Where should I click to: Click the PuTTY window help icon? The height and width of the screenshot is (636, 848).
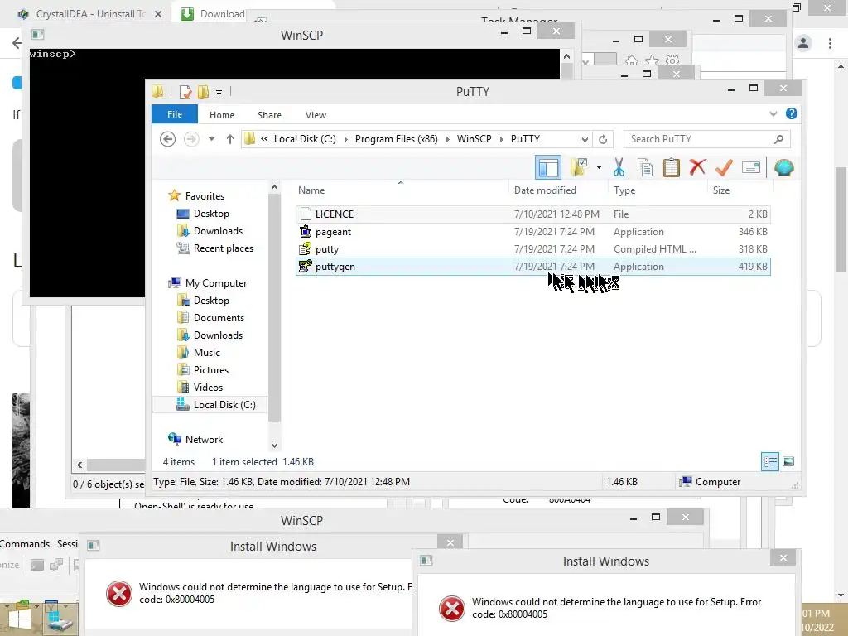[x=791, y=113]
